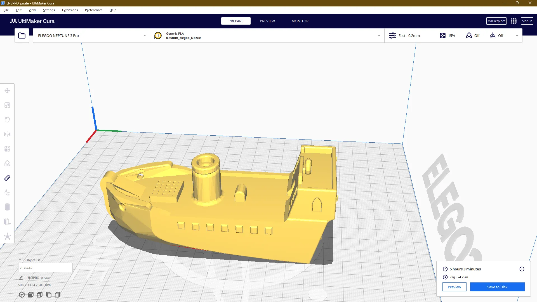The width and height of the screenshot is (537, 302).
Task: Select the Mirror tool
Action: coord(7,134)
